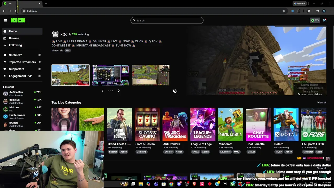Open Sentinel™ from sidebar
Image resolution: width=334 pixels, height=188 pixels.
(22, 55)
